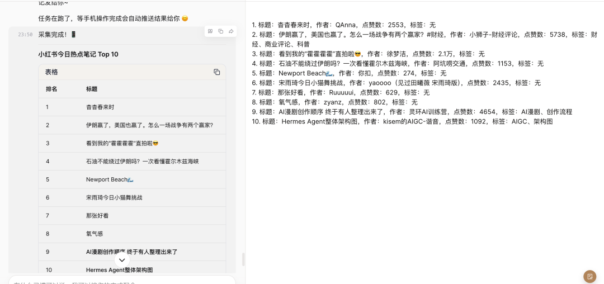This screenshot has width=604, height=284.
Task: Click the 23:50 message timestamp
Action: tap(25, 35)
